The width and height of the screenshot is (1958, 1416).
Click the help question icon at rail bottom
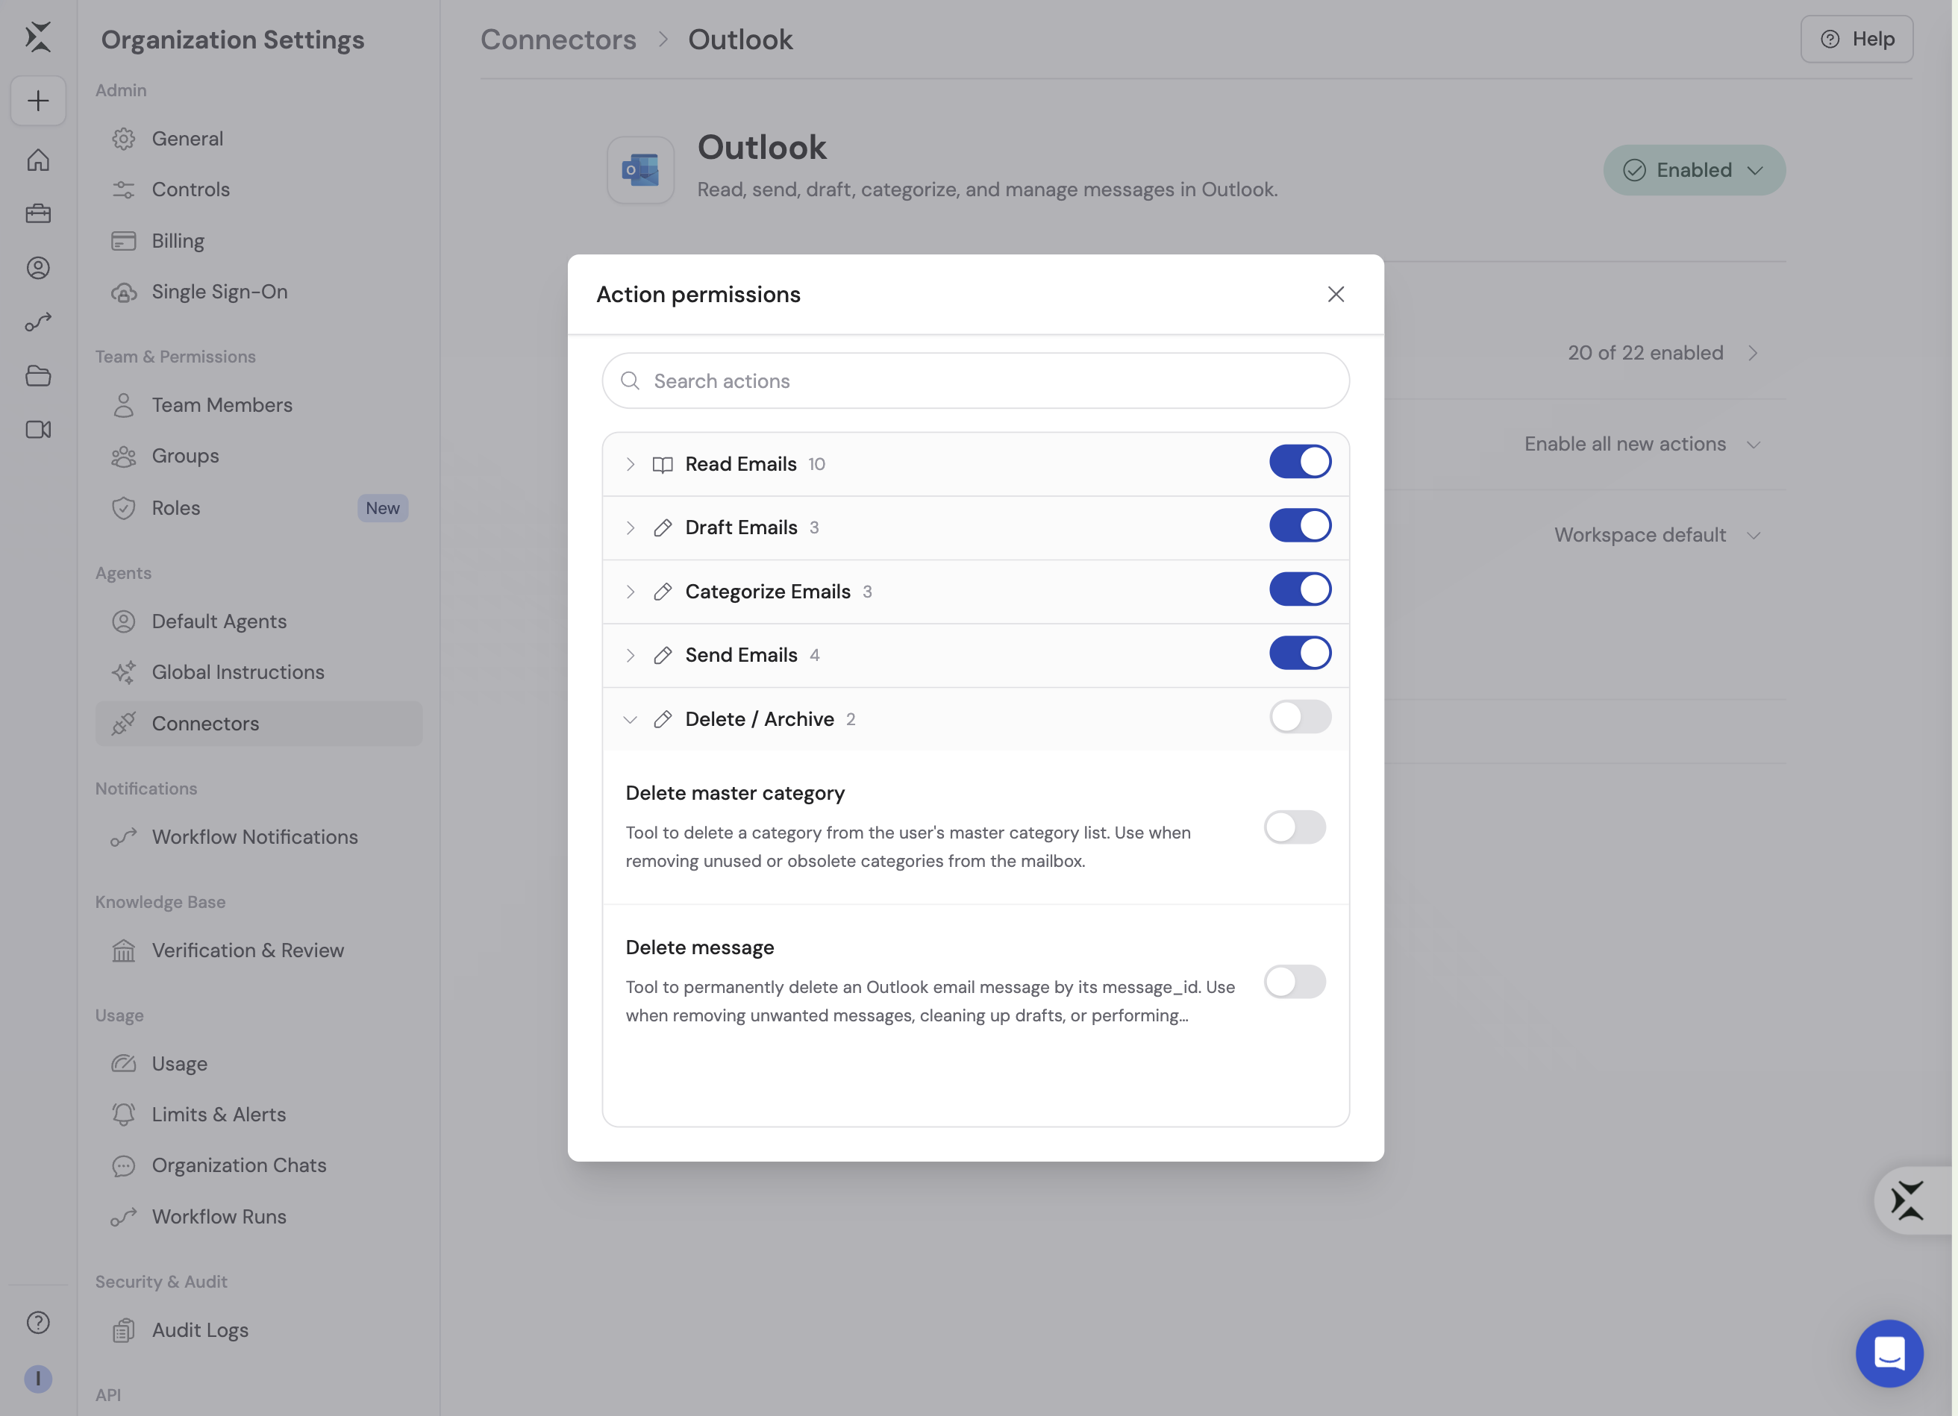(38, 1323)
